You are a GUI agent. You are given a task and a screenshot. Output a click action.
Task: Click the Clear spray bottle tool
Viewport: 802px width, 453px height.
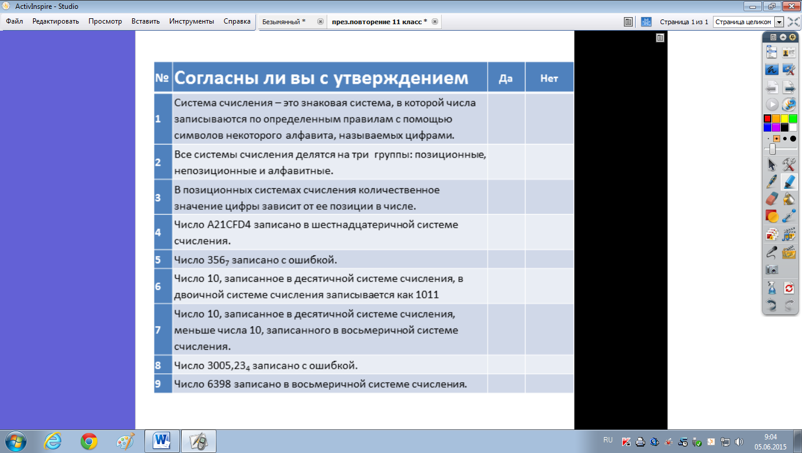coord(772,288)
